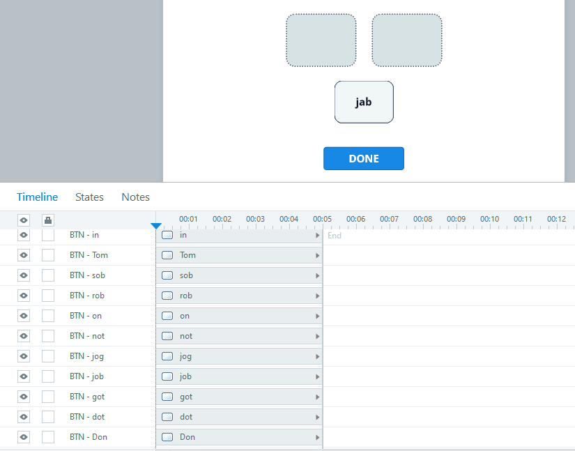Expand the "dot" track property arrow
575x451 pixels.
pos(318,416)
